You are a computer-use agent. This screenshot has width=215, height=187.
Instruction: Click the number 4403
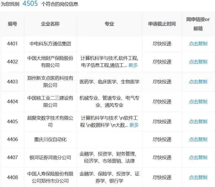(x=12, y=82)
